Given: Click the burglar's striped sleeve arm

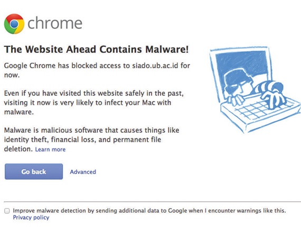Looking at the screenshot, I should pyautogui.click(x=270, y=86).
